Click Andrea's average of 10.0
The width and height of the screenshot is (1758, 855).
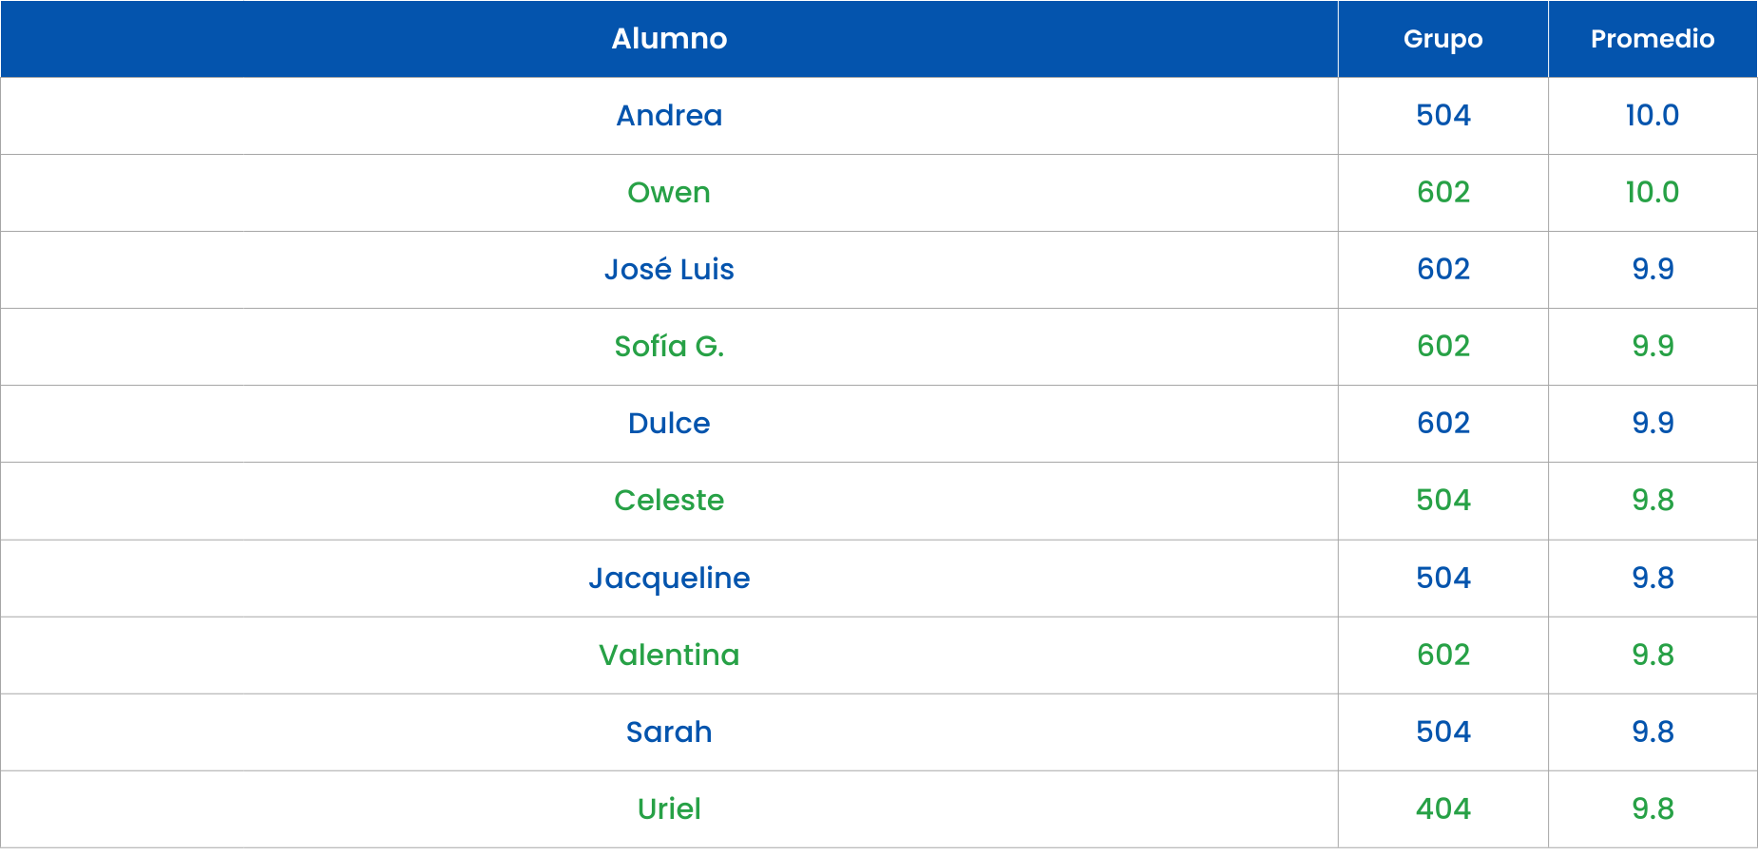1653,116
